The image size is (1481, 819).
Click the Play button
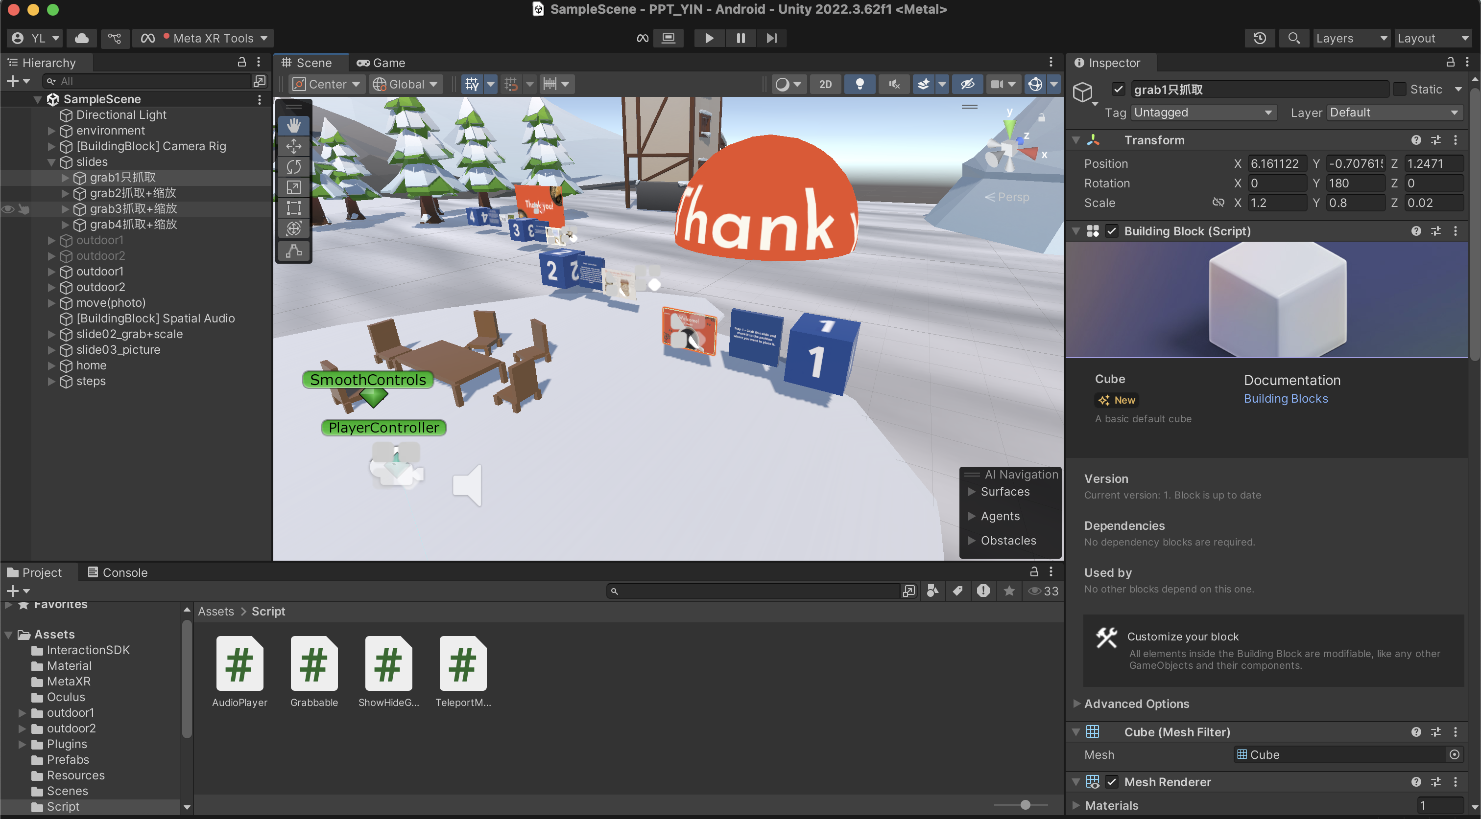709,38
